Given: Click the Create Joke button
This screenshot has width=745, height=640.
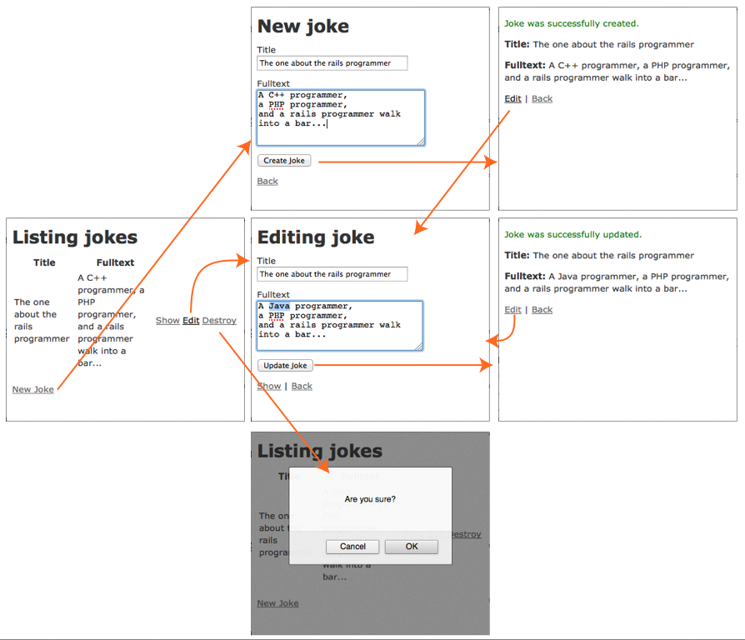Looking at the screenshot, I should pyautogui.click(x=284, y=161).
